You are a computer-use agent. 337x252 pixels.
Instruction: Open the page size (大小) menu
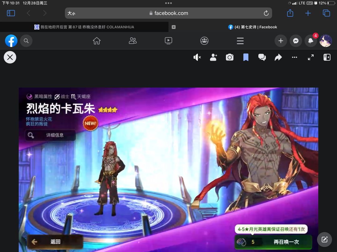point(71,13)
